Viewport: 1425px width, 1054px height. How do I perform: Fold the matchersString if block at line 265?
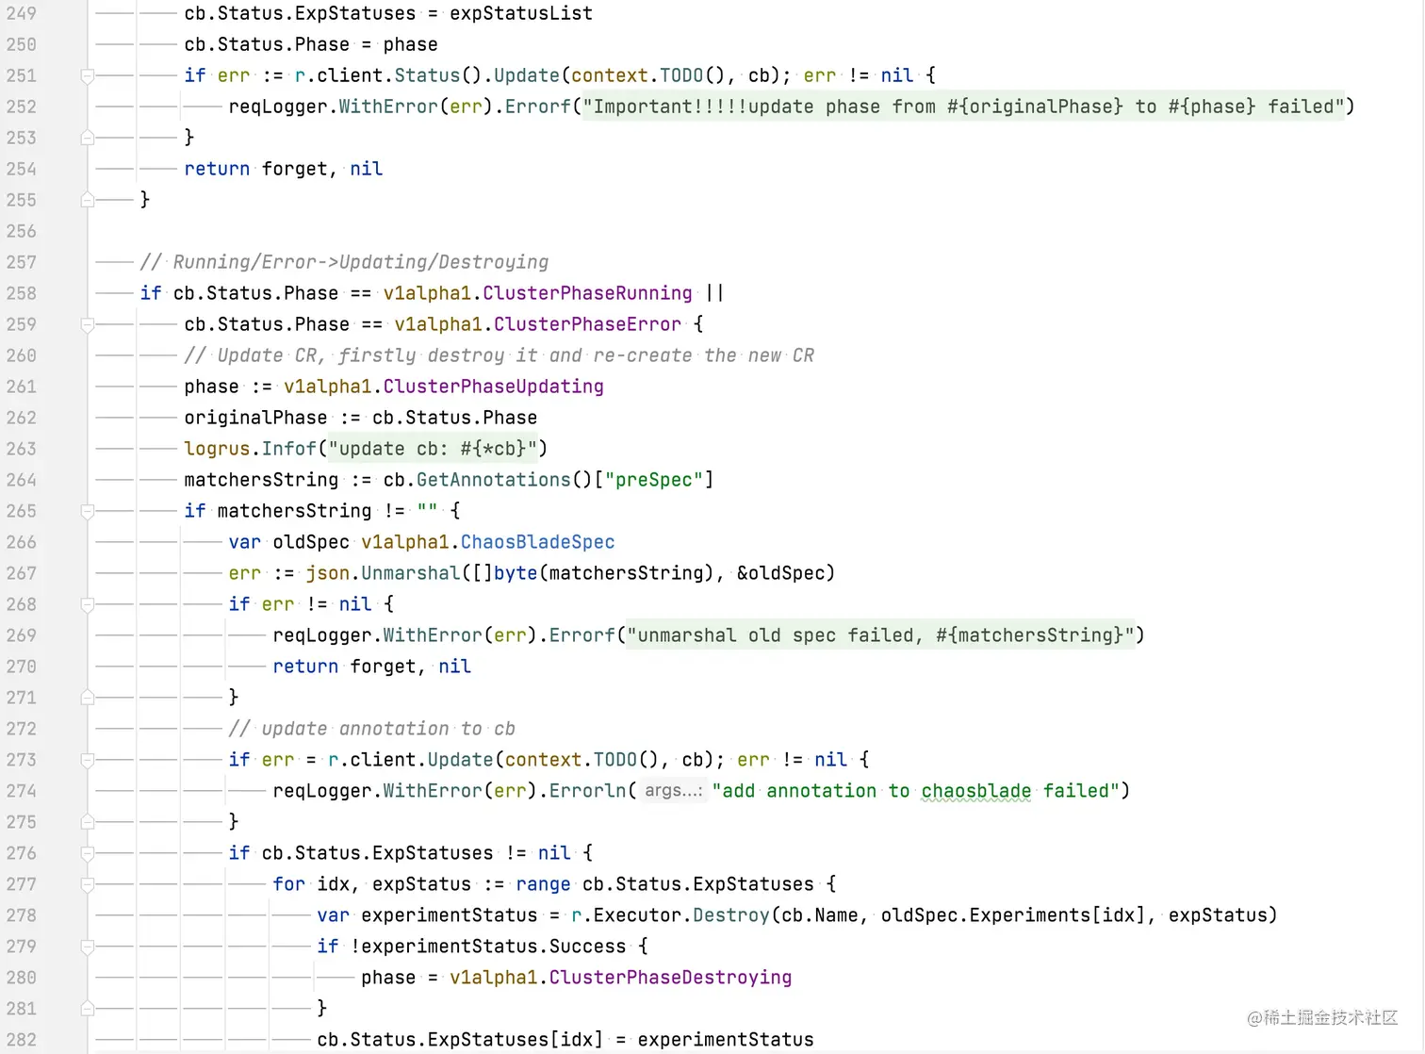pyautogui.click(x=87, y=511)
